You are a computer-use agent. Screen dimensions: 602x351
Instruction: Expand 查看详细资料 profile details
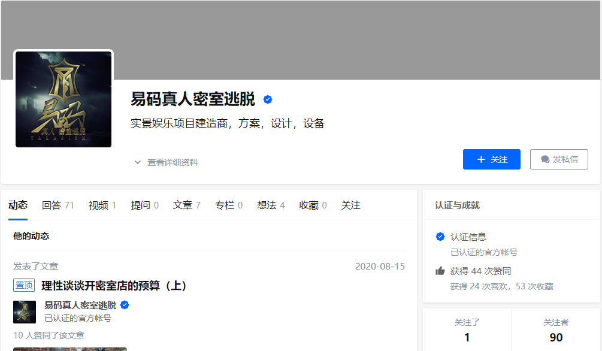(x=166, y=162)
